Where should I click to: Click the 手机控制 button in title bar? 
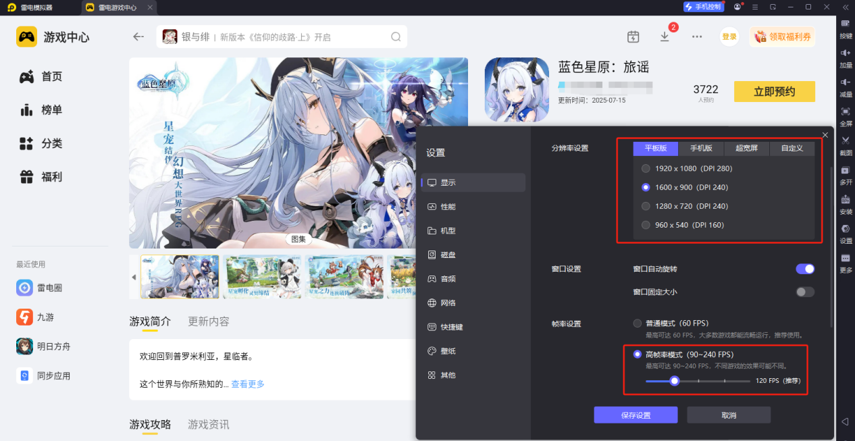click(x=704, y=7)
